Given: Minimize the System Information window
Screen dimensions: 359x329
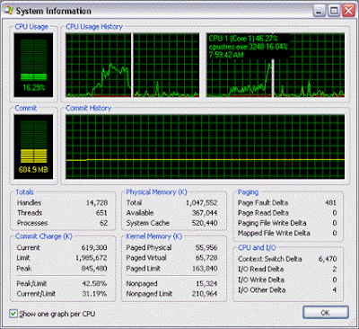Looking at the screenshot, I should (x=320, y=11).
